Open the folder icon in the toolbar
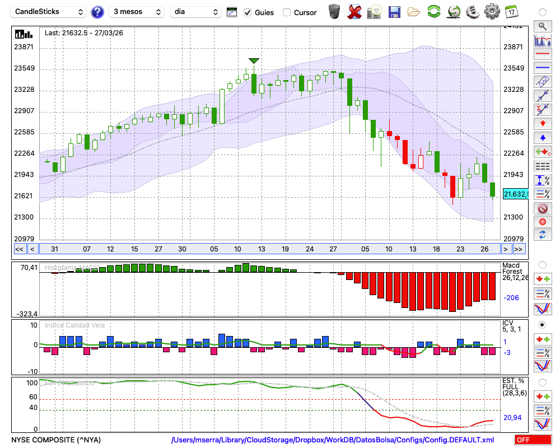Screen dimensions: 560x448 414,12
